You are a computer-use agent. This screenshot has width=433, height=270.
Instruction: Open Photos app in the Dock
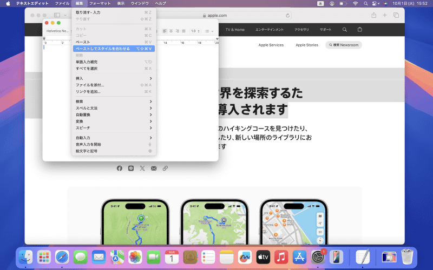[135, 257]
